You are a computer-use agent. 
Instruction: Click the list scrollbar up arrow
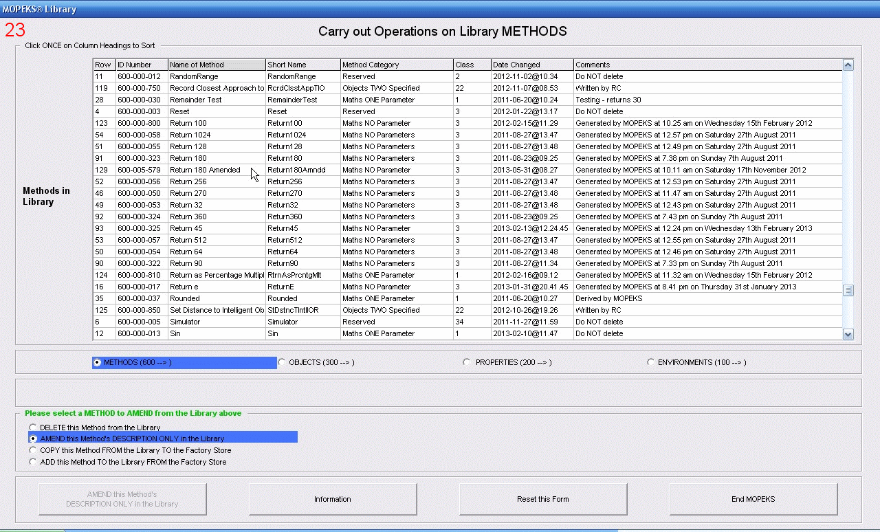pyautogui.click(x=848, y=65)
